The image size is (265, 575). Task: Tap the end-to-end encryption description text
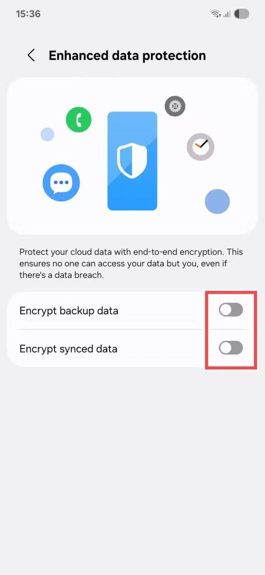(x=131, y=263)
